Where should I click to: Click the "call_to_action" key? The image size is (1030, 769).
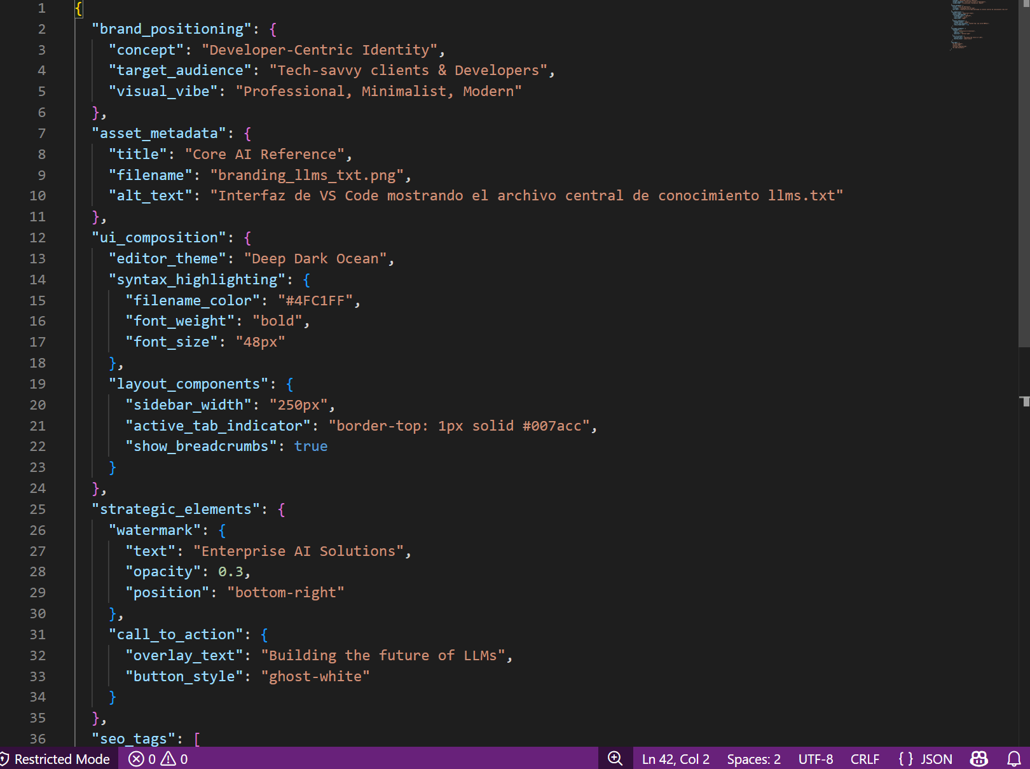(x=176, y=635)
